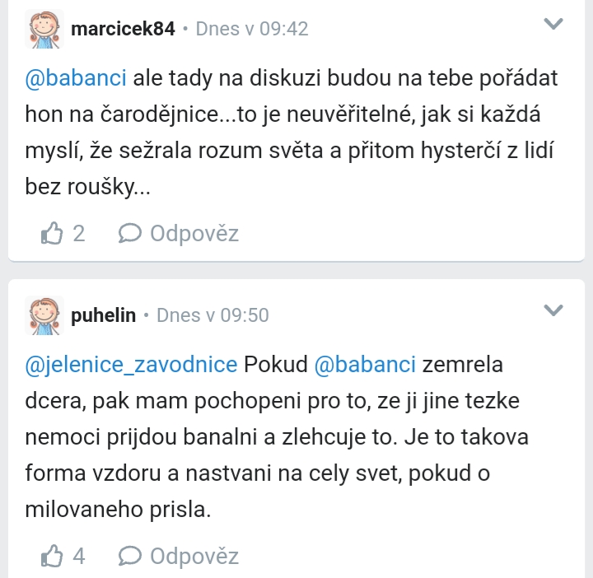Expand the chevron menu on marcicek84's comment
The width and height of the screenshot is (593, 578).
coord(554,25)
